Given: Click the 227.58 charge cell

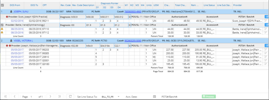Looking at the screenshot, I should point(168,50).
